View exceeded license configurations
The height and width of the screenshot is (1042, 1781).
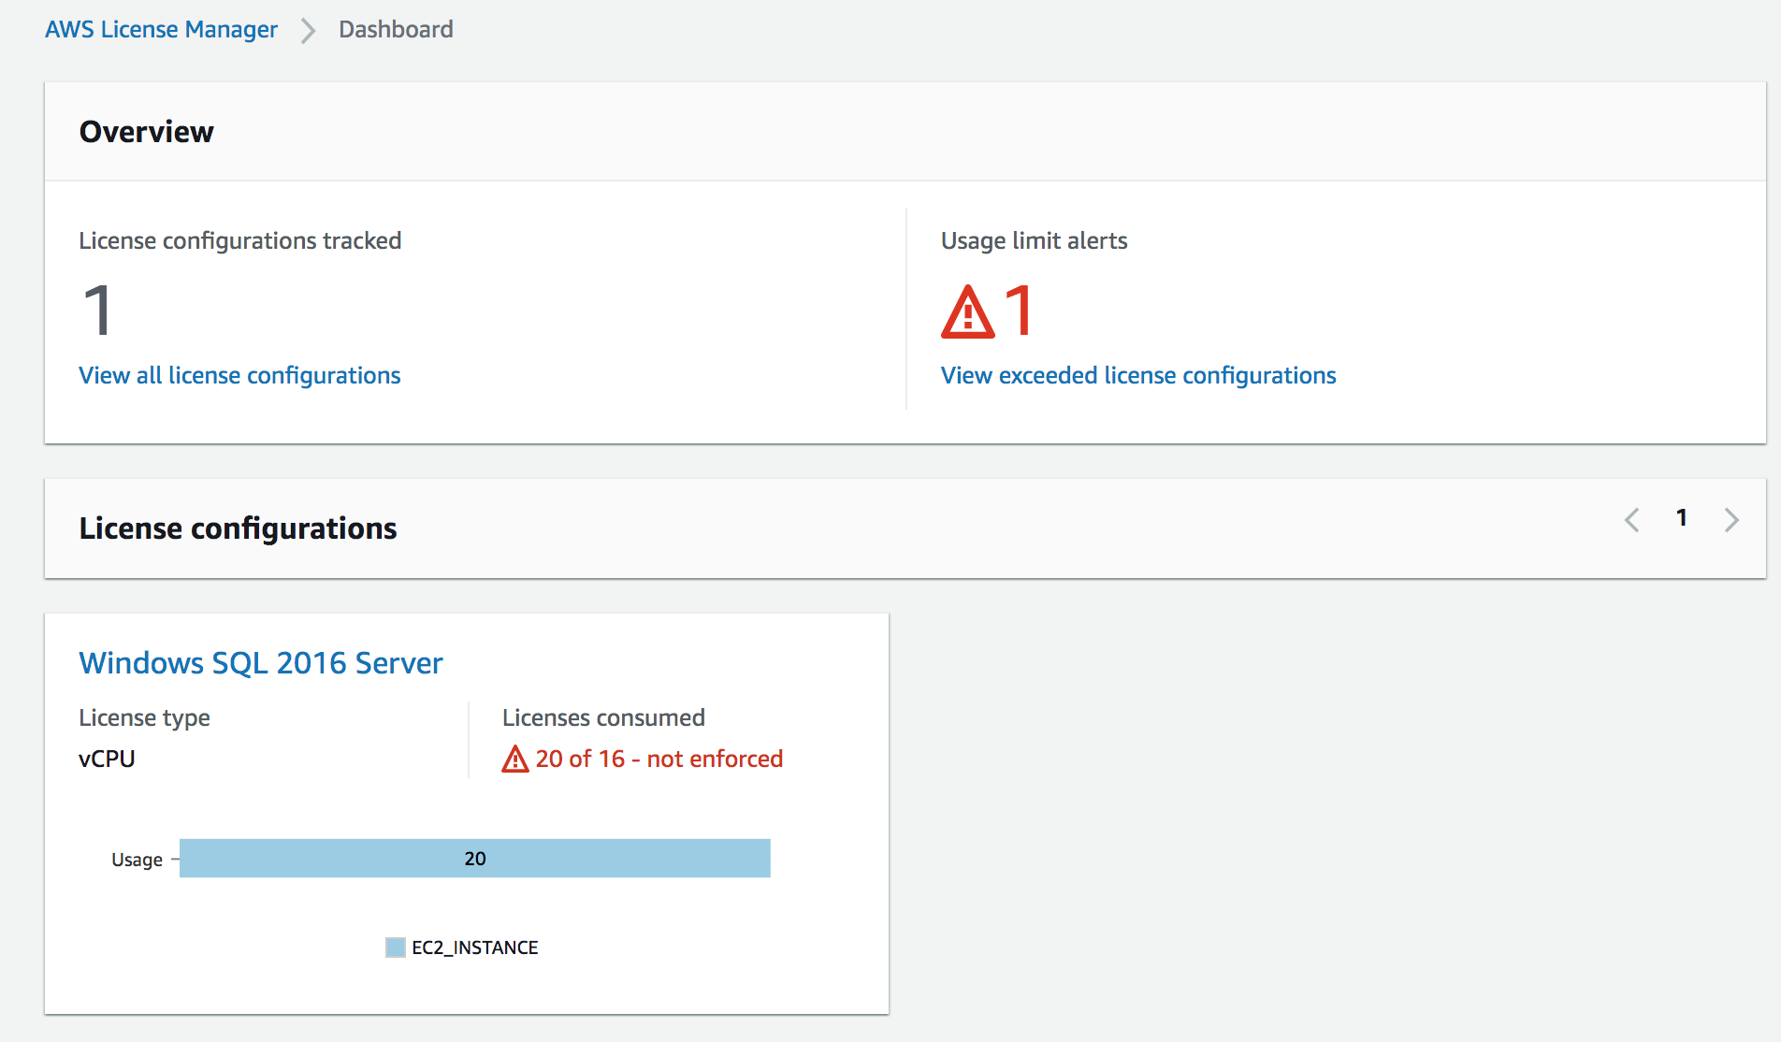(1138, 375)
